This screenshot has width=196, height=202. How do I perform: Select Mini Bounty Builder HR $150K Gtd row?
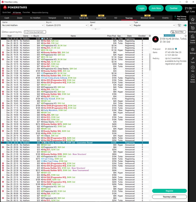point(75,143)
